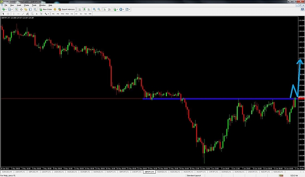Select the text drawing tool
The image size is (305, 177).
pyautogui.click(x=37, y=14)
